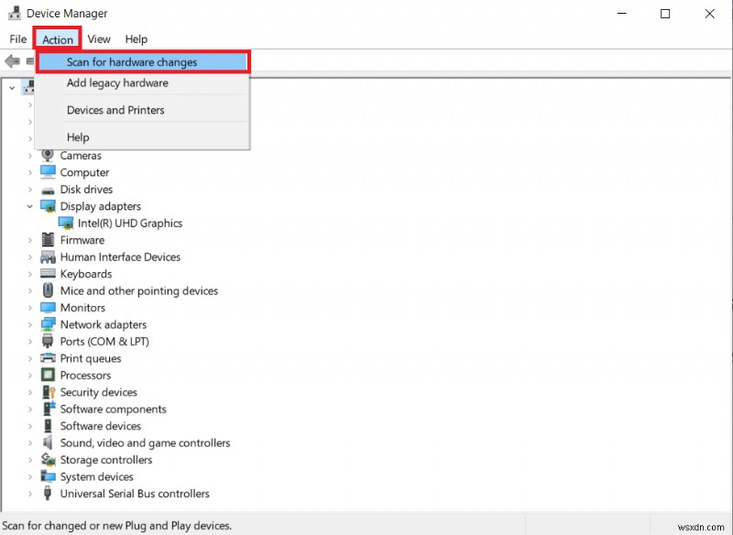The width and height of the screenshot is (733, 535).
Task: Click the Ports (COM & LPT) icon
Action: (x=48, y=341)
